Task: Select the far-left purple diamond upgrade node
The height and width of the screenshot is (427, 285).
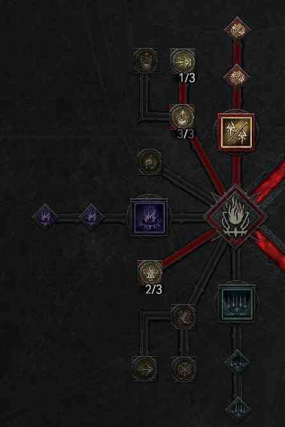Action: pos(45,217)
